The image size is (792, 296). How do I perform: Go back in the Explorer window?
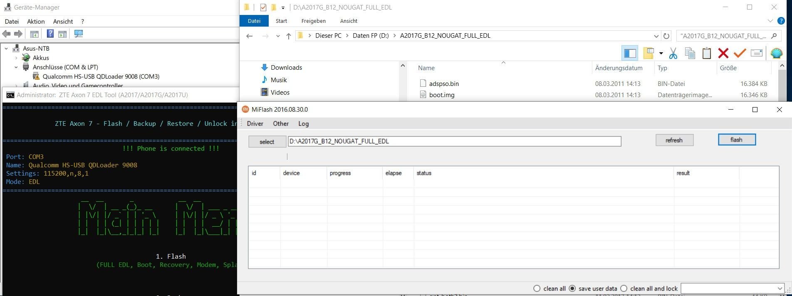(250, 36)
